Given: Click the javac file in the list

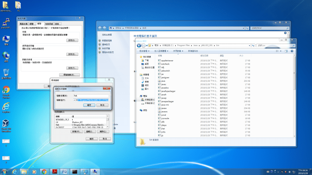Looking at the screenshot, I should tap(164, 84).
